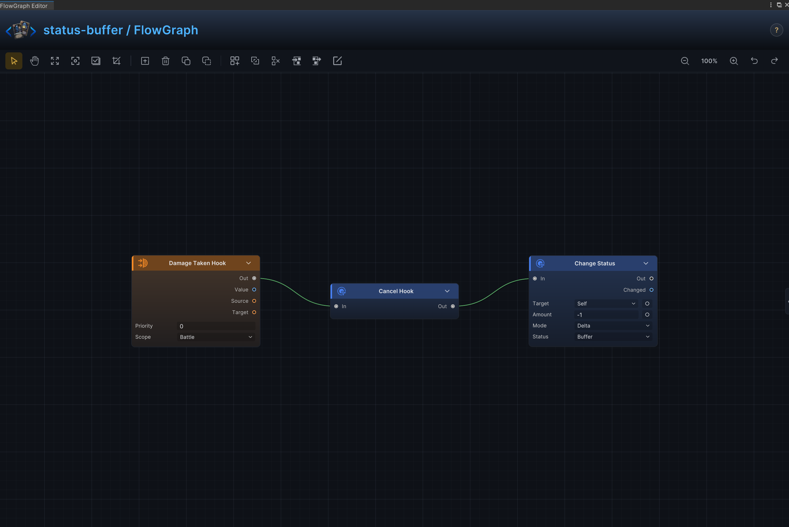Open the Mode dropdown showing Delta

pos(613,325)
